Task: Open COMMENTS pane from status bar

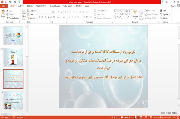Action: [x=126, y=117]
